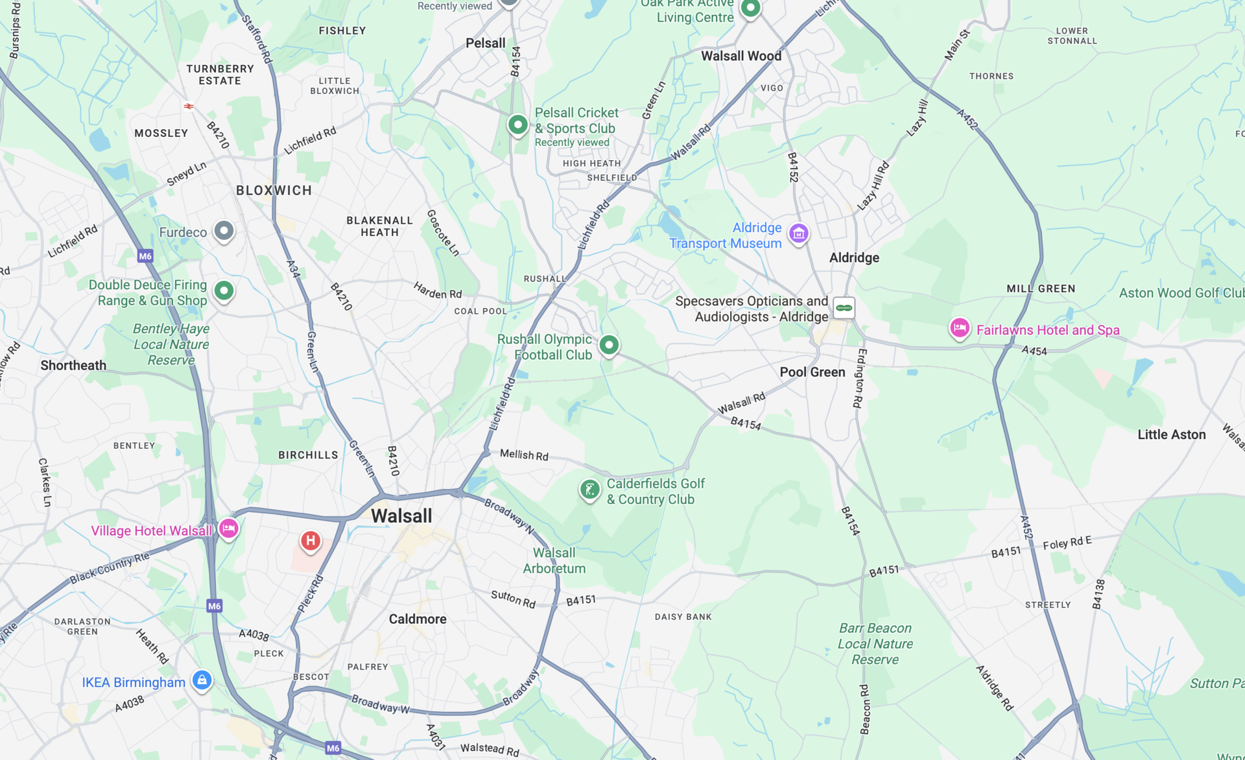
Task: Click the Aston Wood Golf Club label
Action: coord(1181,293)
